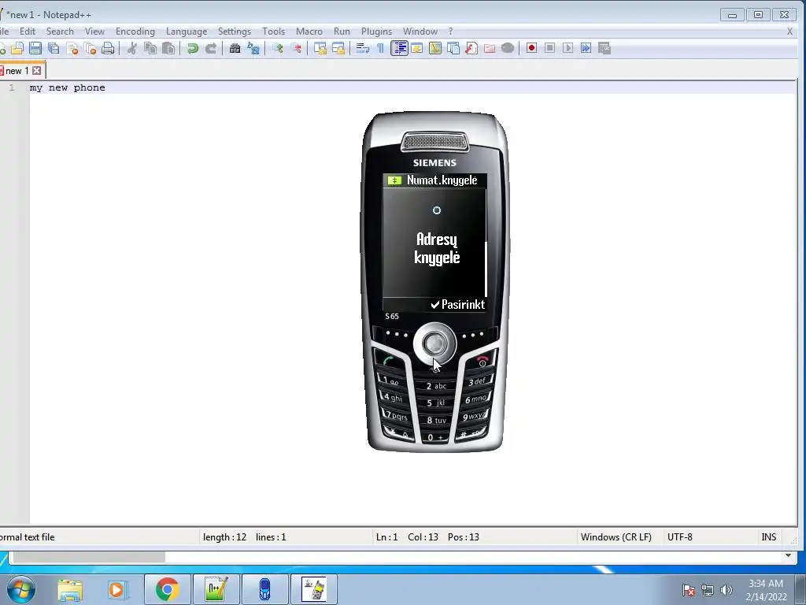This screenshot has height=605, width=806.
Task: Close the new 1 tab
Action: point(36,70)
